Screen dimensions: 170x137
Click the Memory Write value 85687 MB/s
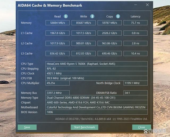click(83, 23)
